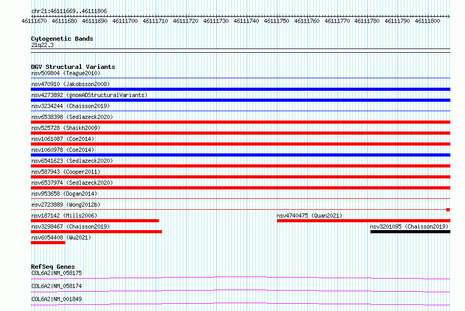The width and height of the screenshot is (465, 311).
Task: Select the nsv587943 (Cooper2011) label
Action: [x=66, y=172]
